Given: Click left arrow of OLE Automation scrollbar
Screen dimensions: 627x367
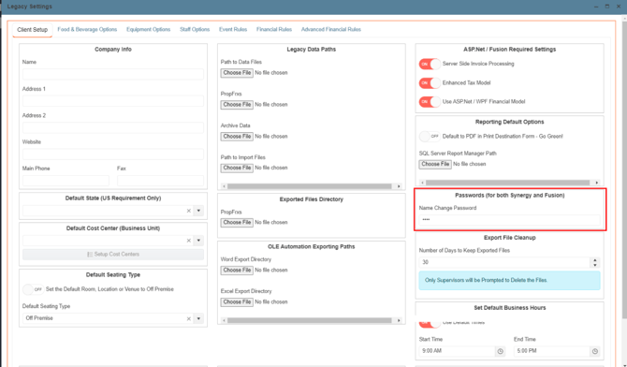Looking at the screenshot, I should [224, 320].
